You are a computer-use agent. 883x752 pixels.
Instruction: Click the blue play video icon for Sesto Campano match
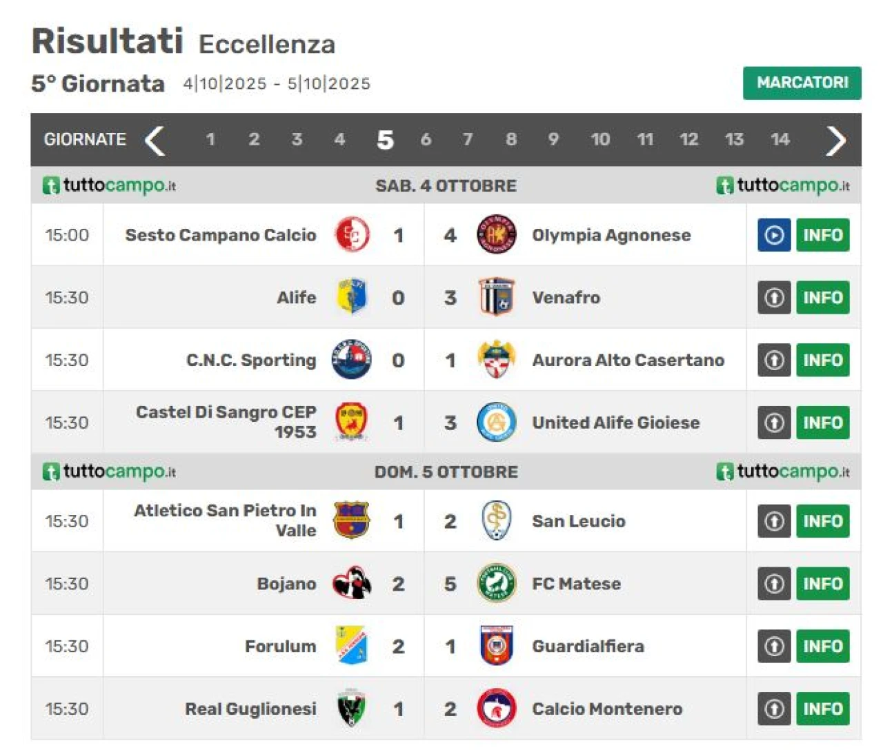click(774, 235)
